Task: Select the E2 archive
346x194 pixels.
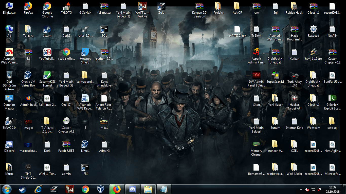Action: pos(28,54)
